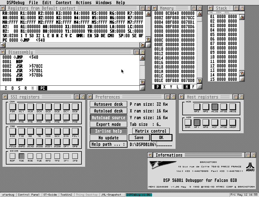Toggle the No update option
259x197 pixels.
point(109,138)
